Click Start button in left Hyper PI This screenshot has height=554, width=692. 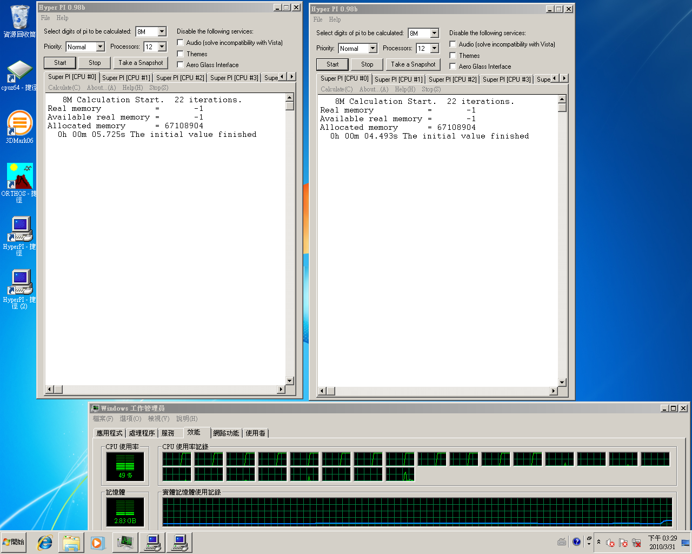60,63
